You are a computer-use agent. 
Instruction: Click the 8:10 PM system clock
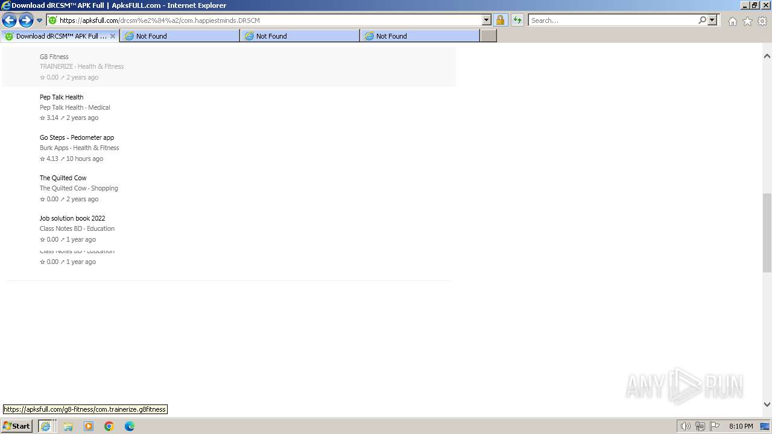click(x=741, y=426)
